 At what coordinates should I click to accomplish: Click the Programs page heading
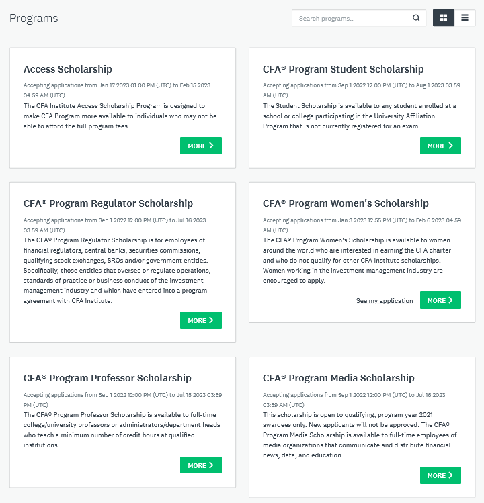point(34,18)
